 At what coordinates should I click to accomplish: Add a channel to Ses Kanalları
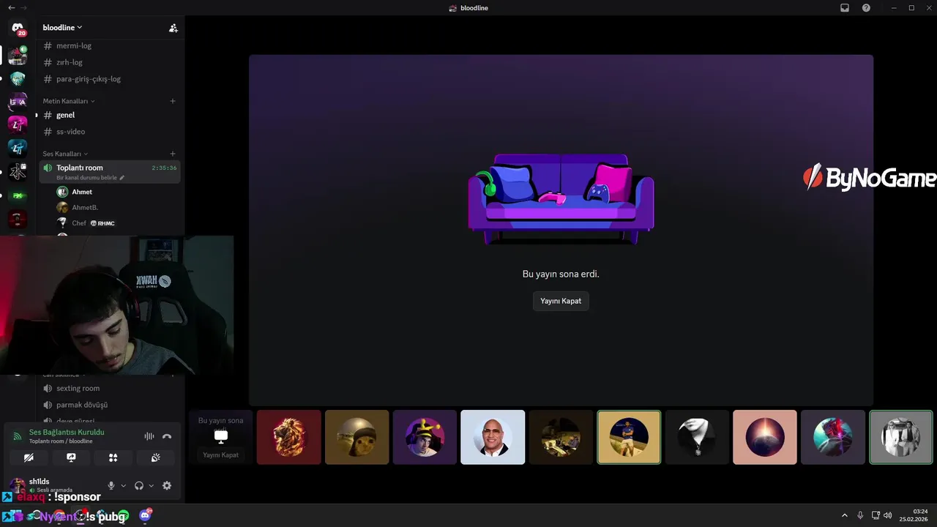pos(173,154)
